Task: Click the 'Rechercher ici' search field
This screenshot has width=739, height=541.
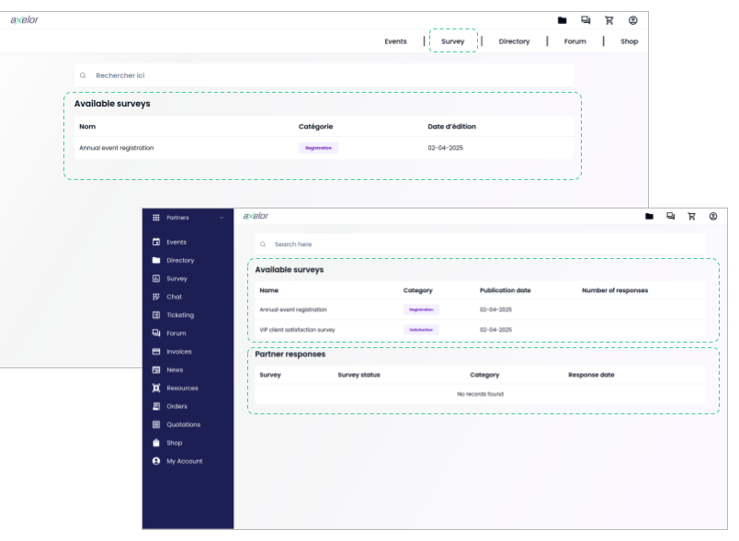Action: (x=324, y=75)
